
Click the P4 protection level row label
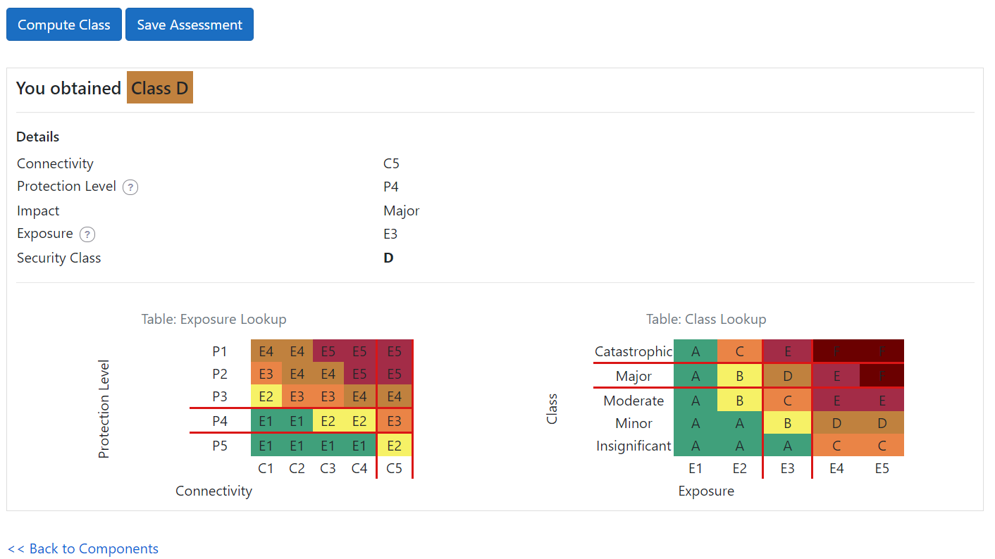point(220,421)
